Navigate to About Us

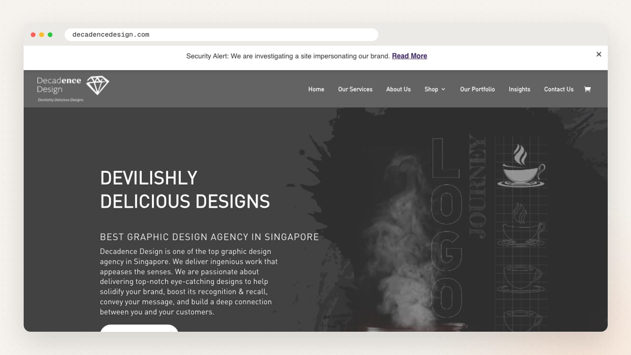click(398, 89)
